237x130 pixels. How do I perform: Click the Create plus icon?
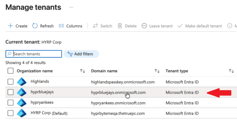11,26
